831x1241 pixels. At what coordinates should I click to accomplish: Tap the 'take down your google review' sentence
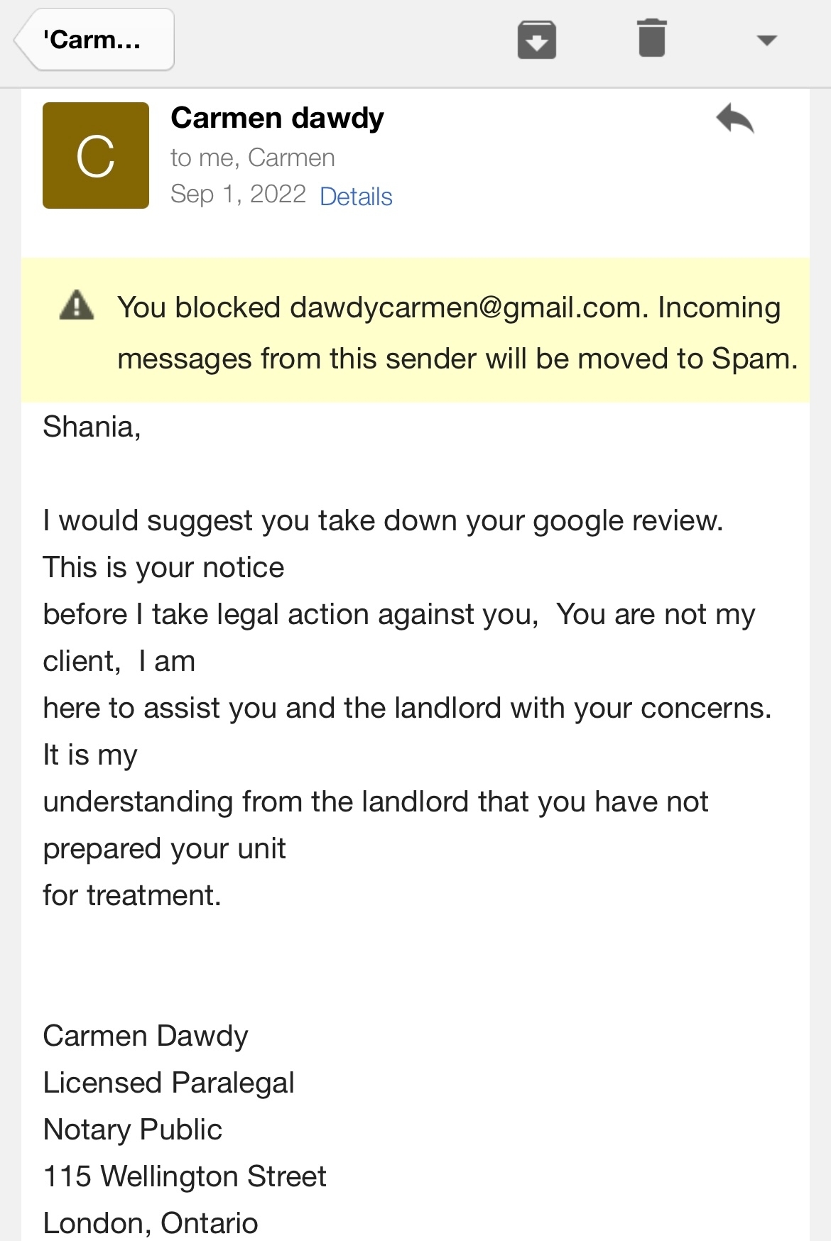(383, 521)
